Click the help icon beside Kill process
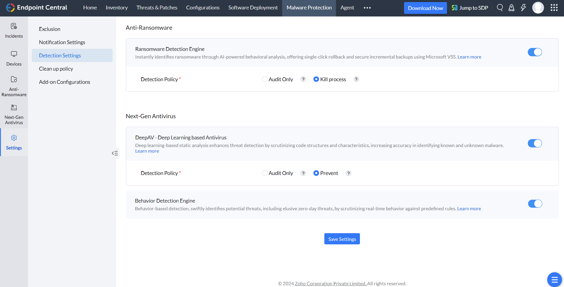The height and width of the screenshot is (287, 564). (x=356, y=79)
